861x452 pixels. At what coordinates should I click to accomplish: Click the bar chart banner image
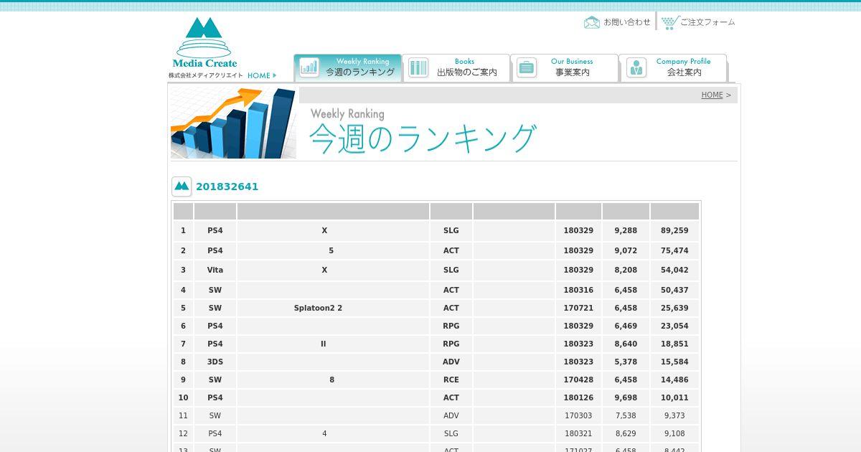click(233, 123)
